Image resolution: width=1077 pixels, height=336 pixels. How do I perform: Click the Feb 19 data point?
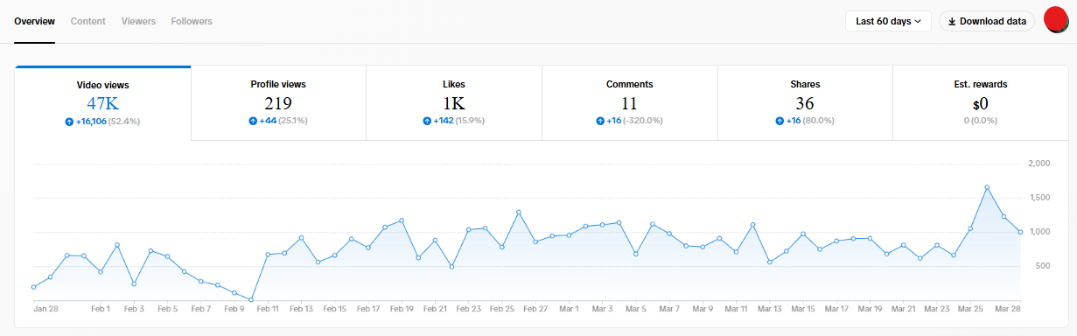[402, 220]
